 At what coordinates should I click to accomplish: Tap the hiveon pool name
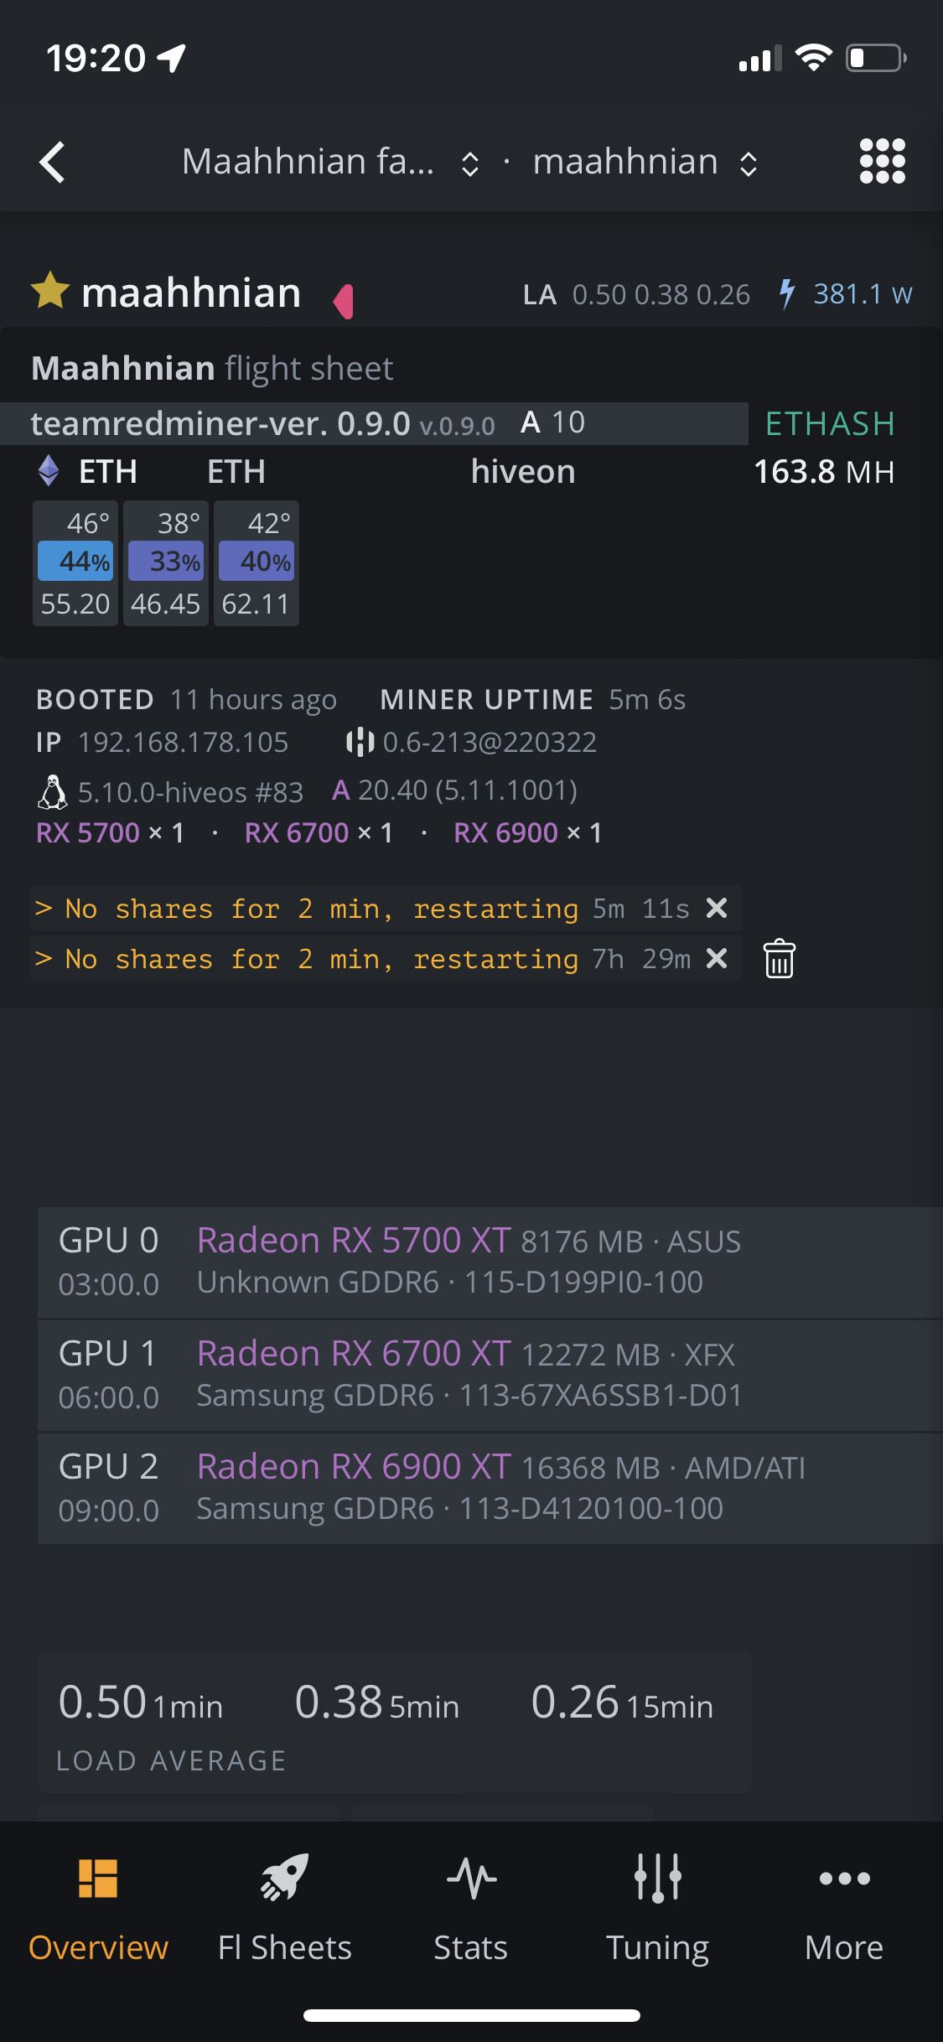(x=523, y=472)
